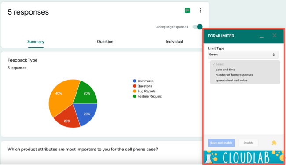Click the 'Accepting responses' label

[x=172, y=27]
